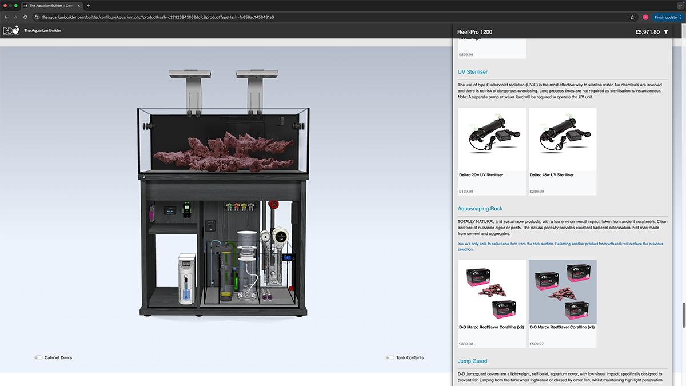Screen dimensions: 686x386
Task: Expand the price summary dropdown arrow
Action: tap(666, 32)
